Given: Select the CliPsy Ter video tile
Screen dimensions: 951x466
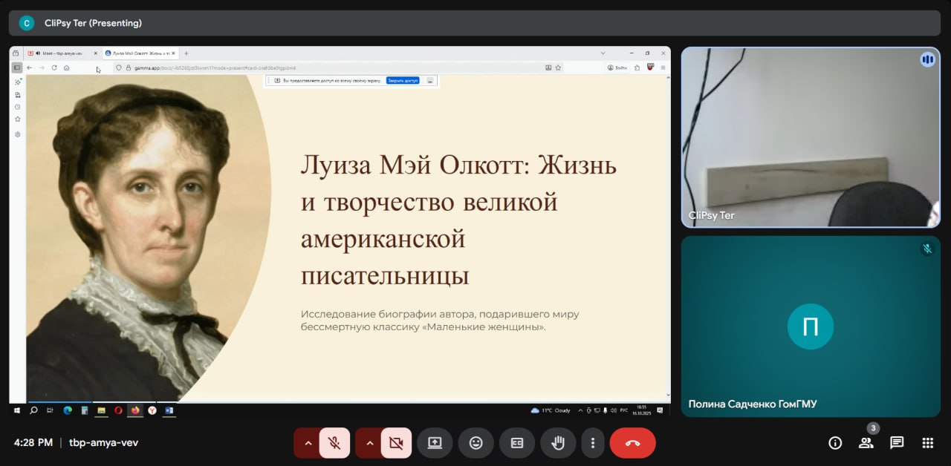Looking at the screenshot, I should pos(810,137).
